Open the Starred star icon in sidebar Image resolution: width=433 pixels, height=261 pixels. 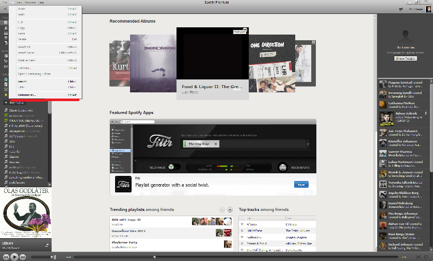coord(6,94)
